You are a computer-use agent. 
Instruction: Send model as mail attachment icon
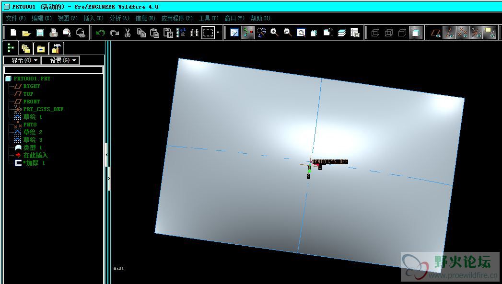[x=67, y=33]
